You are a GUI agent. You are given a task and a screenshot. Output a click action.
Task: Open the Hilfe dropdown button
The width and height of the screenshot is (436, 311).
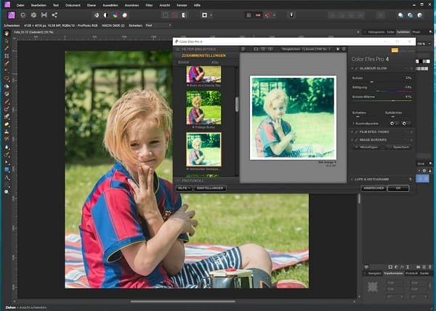pyautogui.click(x=184, y=188)
